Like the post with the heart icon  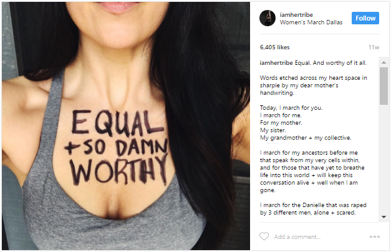pos(264,236)
